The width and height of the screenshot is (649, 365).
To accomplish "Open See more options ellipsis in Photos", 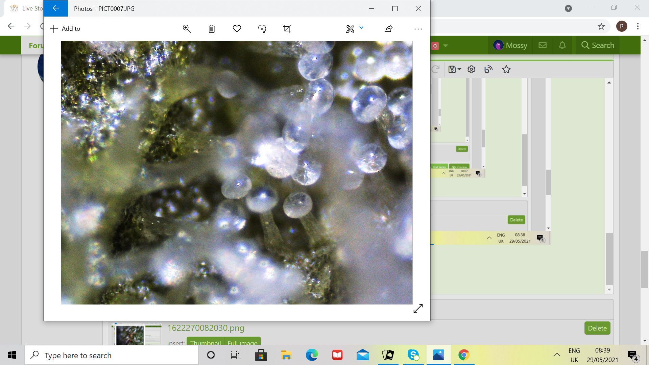I will (x=418, y=29).
